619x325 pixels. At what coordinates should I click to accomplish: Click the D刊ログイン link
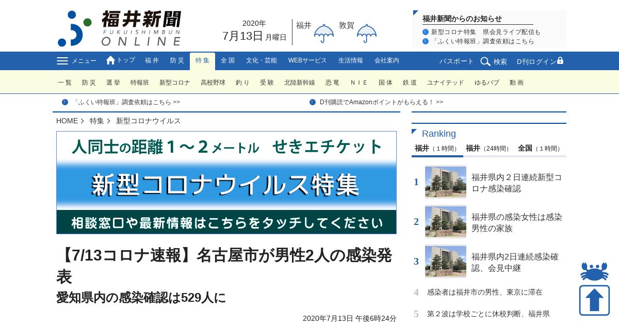[536, 61]
